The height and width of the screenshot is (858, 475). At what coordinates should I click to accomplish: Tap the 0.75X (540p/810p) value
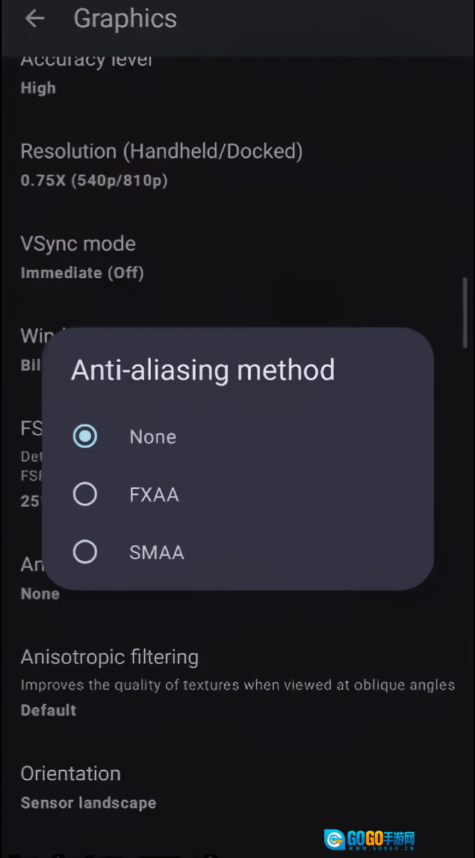click(x=94, y=181)
